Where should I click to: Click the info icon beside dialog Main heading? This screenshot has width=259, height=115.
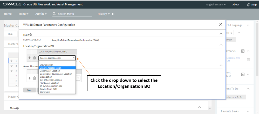[31, 35]
